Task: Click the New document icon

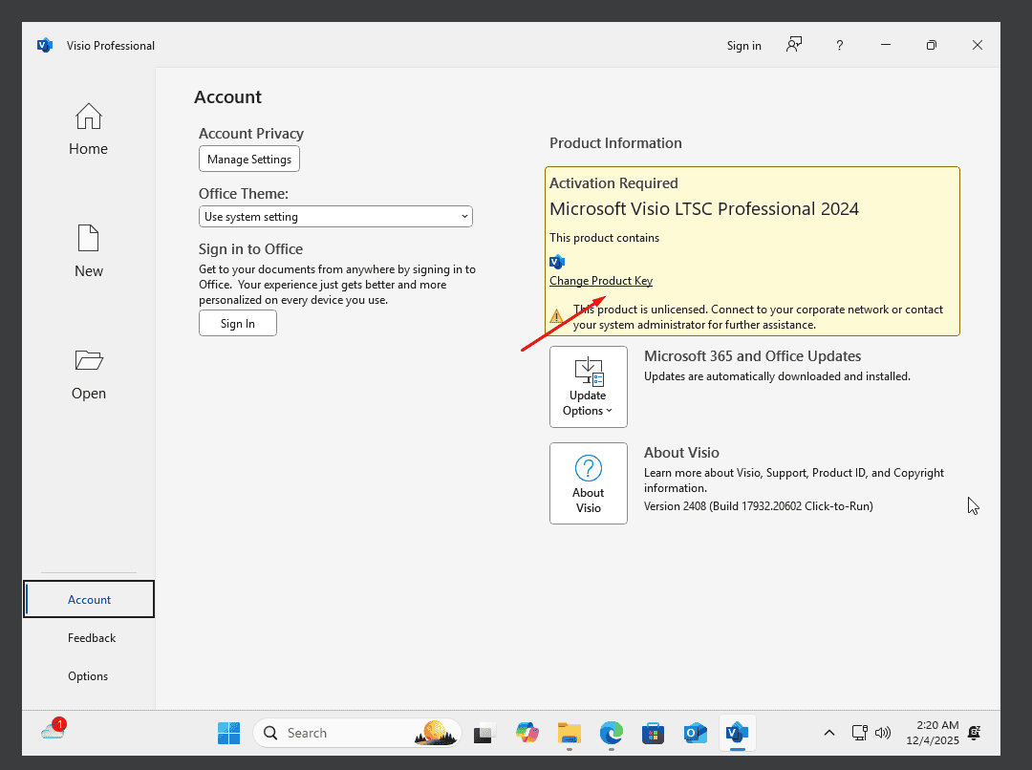Action: pos(88,239)
